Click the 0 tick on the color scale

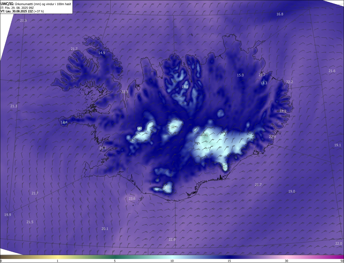(1, 261)
